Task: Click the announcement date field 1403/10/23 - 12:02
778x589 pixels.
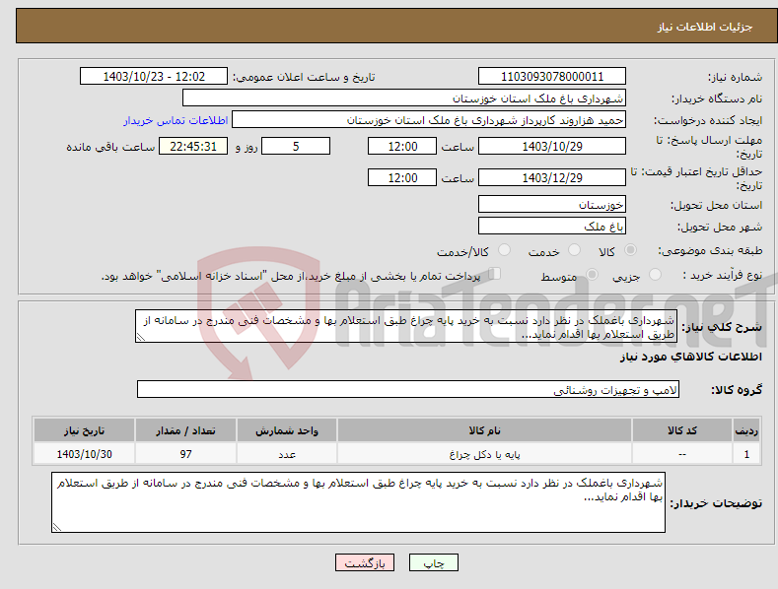Action: (154, 77)
